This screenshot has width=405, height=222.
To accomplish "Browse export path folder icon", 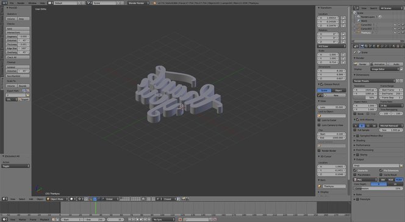I will coord(27,95).
